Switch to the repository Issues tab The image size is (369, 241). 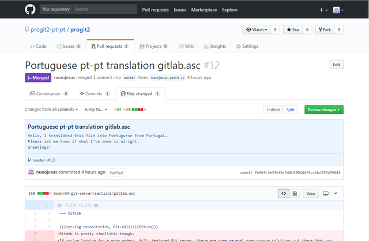click(x=69, y=46)
